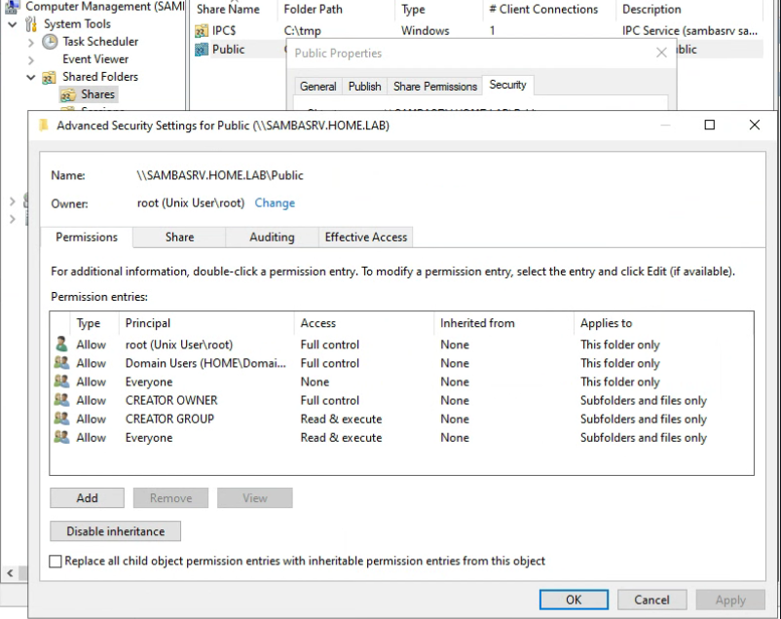Screen dimensions: 781x619
Task: Click the CREATOR OWNER entry icon
Action: point(62,400)
